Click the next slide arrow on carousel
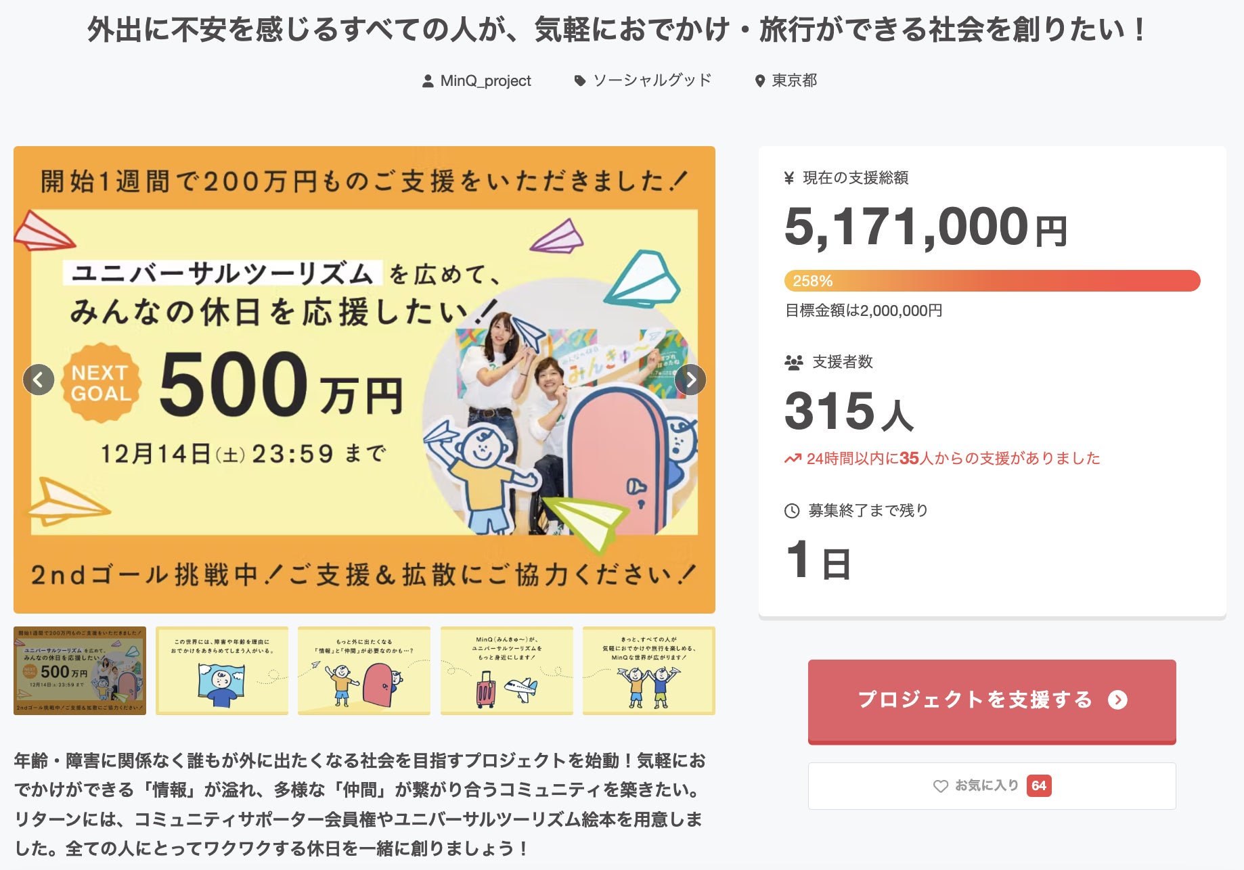This screenshot has width=1244, height=870. click(690, 380)
